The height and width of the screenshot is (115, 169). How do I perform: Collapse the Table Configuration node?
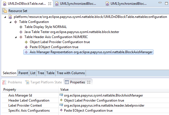click(x=10, y=22)
